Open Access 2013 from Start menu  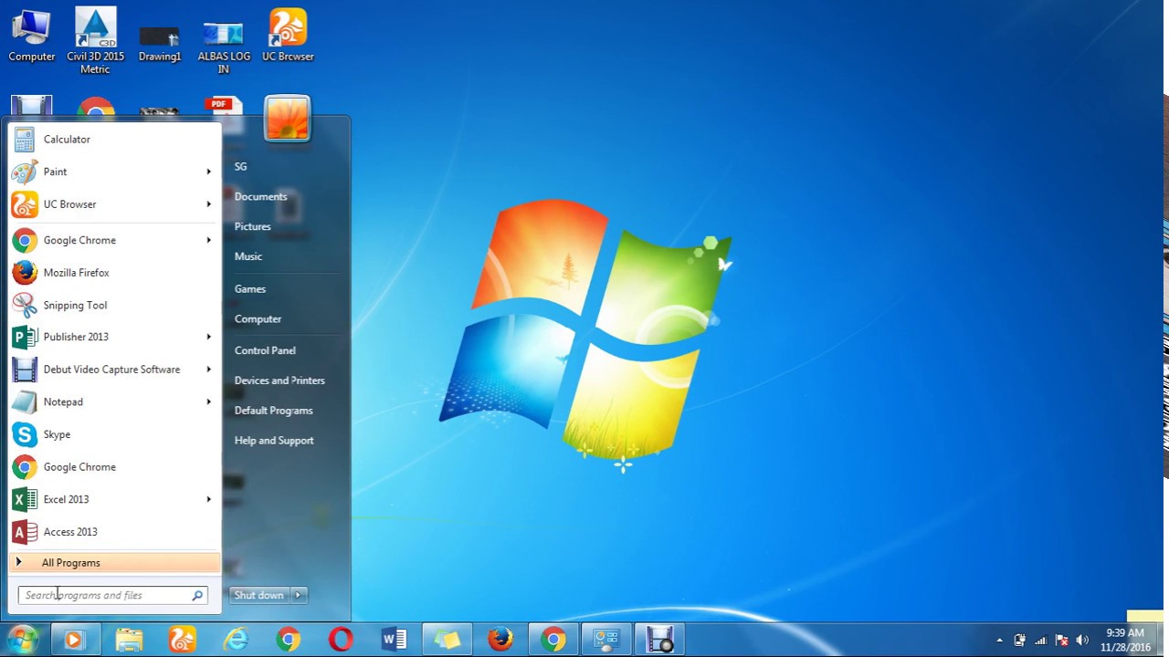(x=69, y=532)
